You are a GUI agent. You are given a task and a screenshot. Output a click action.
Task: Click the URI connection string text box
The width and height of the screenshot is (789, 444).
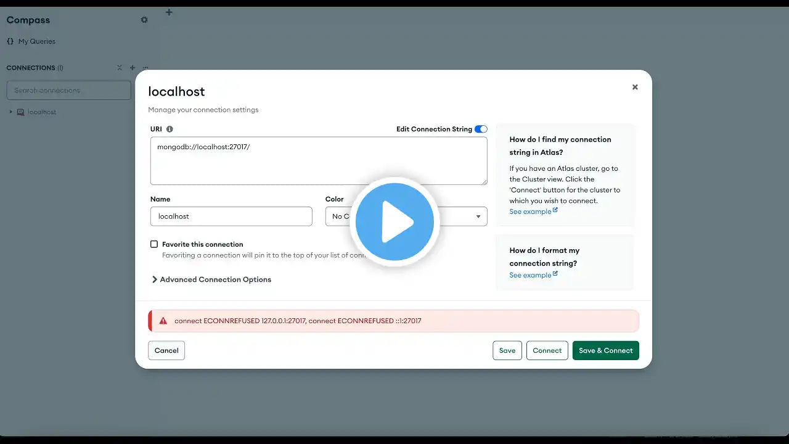319,161
